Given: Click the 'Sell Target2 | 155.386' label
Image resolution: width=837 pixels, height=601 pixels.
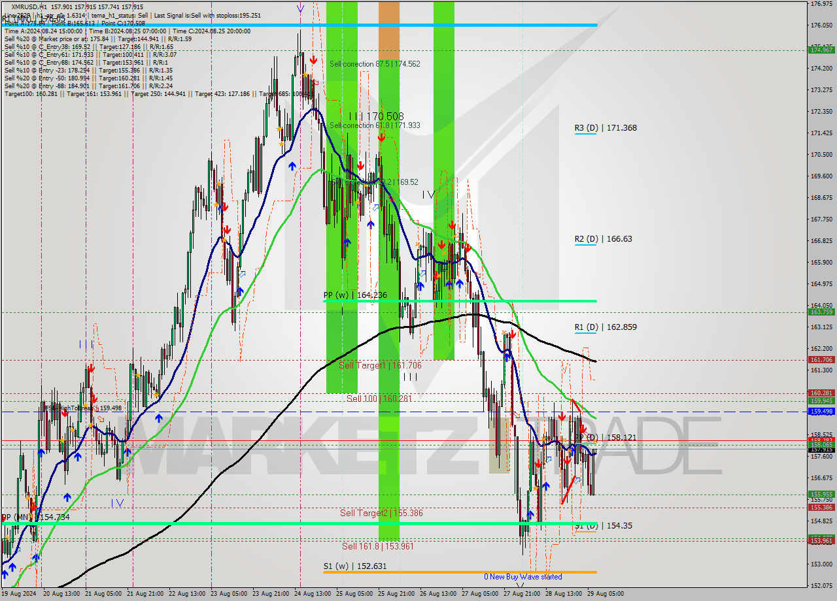Looking at the screenshot, I should (x=381, y=513).
